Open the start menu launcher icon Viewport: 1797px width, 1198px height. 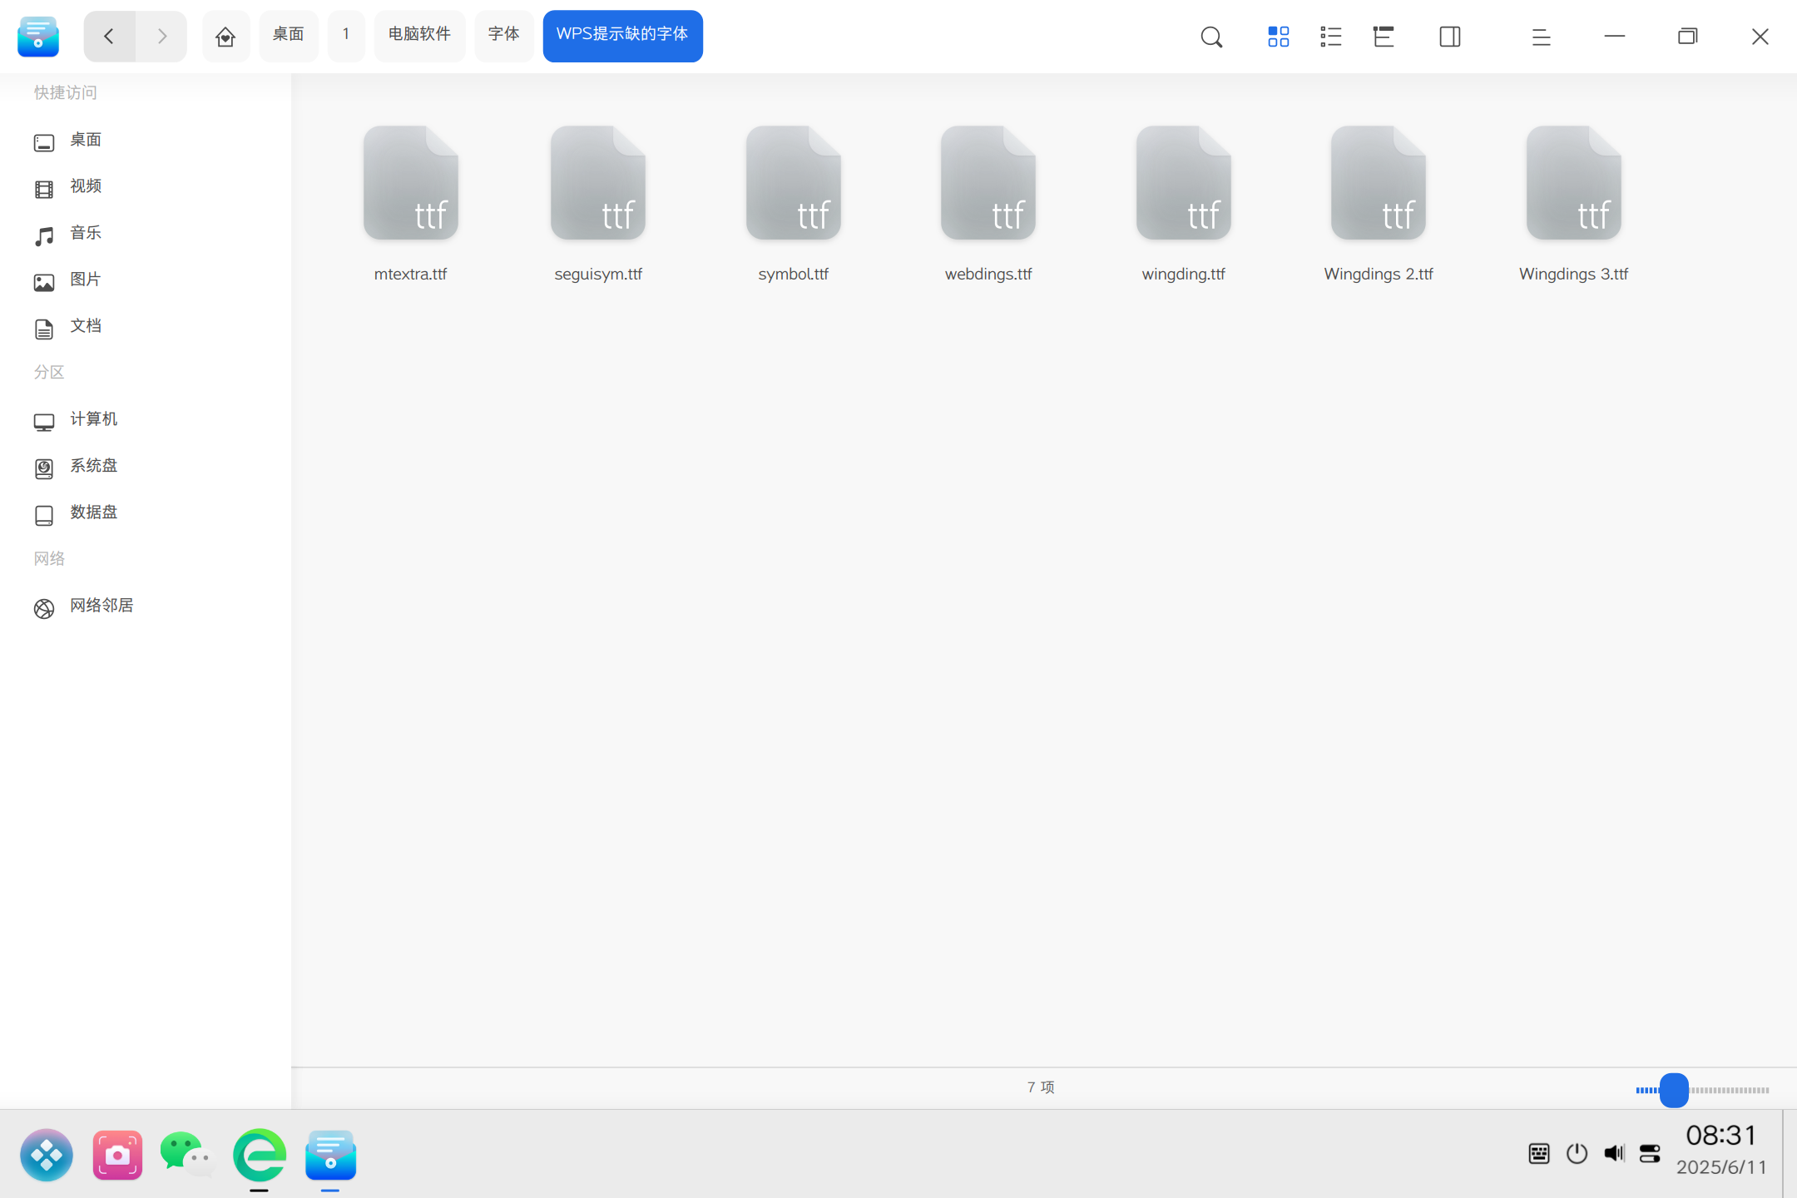[x=47, y=1155]
